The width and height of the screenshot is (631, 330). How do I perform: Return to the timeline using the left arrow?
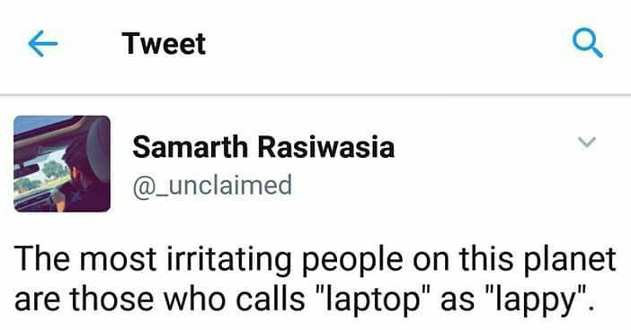click(x=42, y=43)
